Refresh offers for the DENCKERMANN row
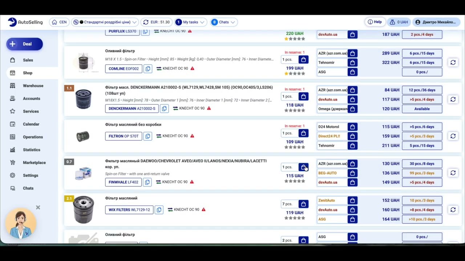 click(x=453, y=99)
